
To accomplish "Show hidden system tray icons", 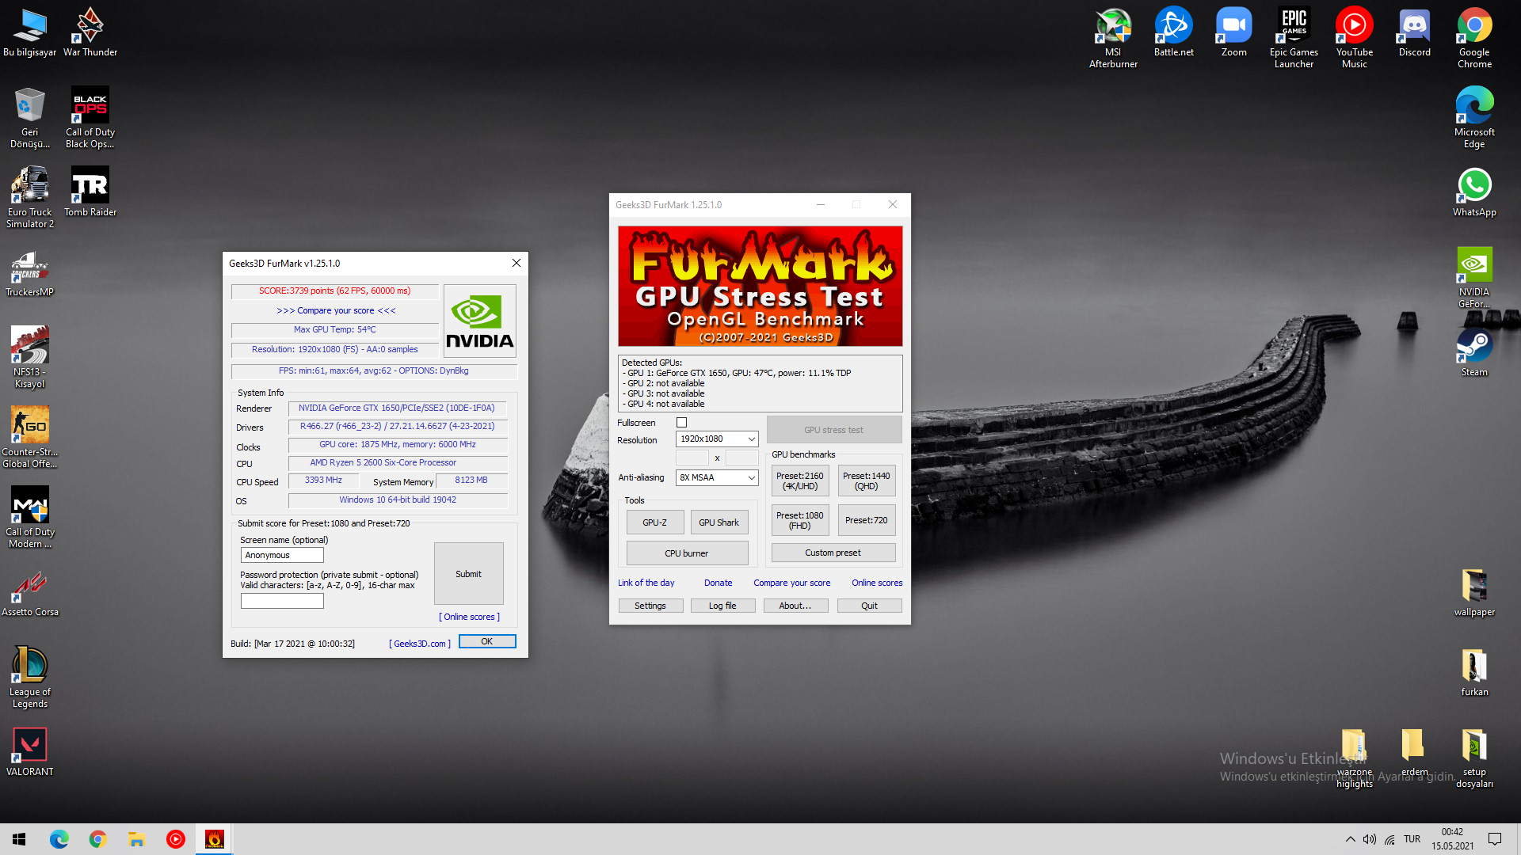I will pos(1350,839).
